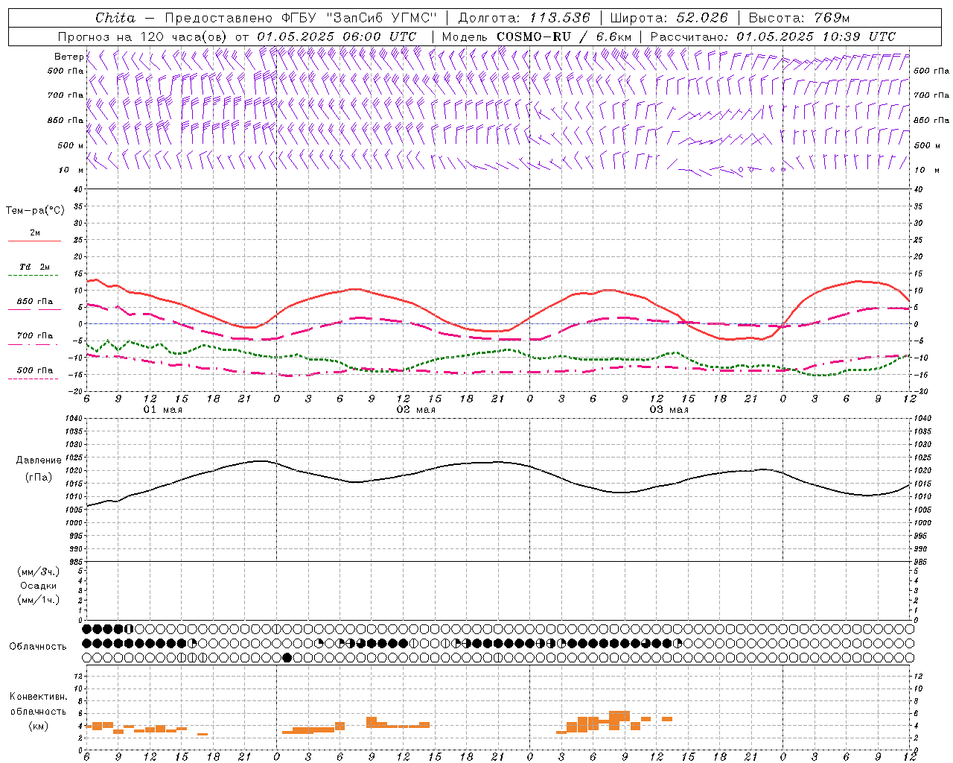Click the 850 гПа temperature legend entry
This screenshot has height=763, width=953.
click(x=35, y=302)
